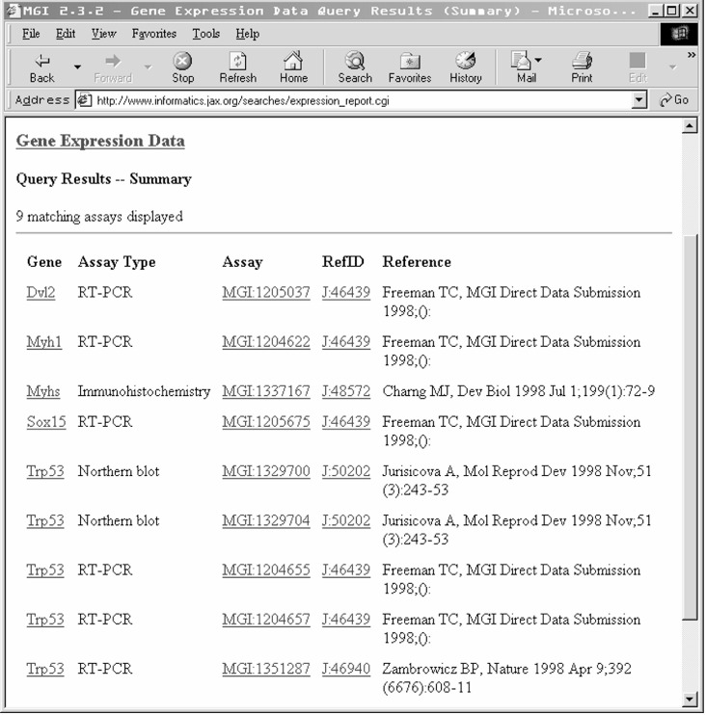Open the Back history dropdown arrow
This screenshot has width=706, height=715.
click(x=77, y=67)
